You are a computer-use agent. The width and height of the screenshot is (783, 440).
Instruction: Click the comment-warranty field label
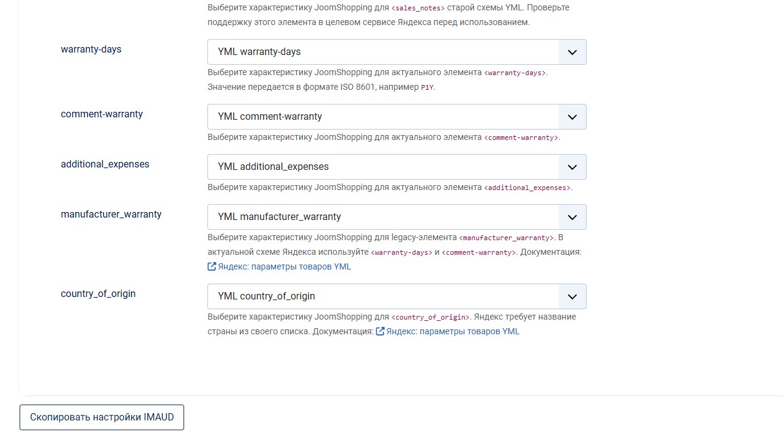(x=102, y=114)
